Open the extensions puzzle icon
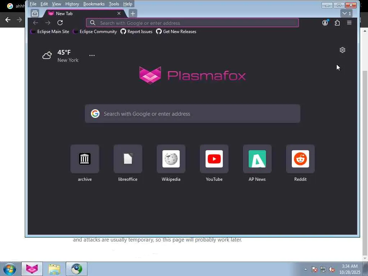368x276 pixels. [x=337, y=23]
